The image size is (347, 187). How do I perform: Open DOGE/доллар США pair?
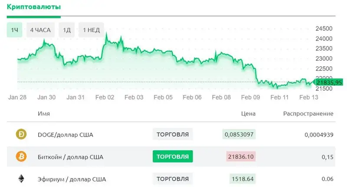point(65,135)
